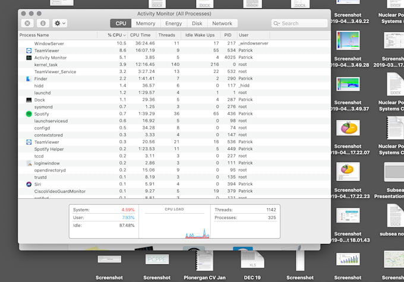Sort by CPU Time column header
Image resolution: width=404 pixels, height=282 pixels.
[x=142, y=35]
